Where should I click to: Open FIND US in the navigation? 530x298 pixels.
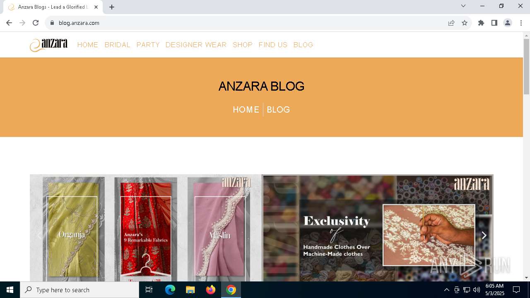tap(273, 45)
